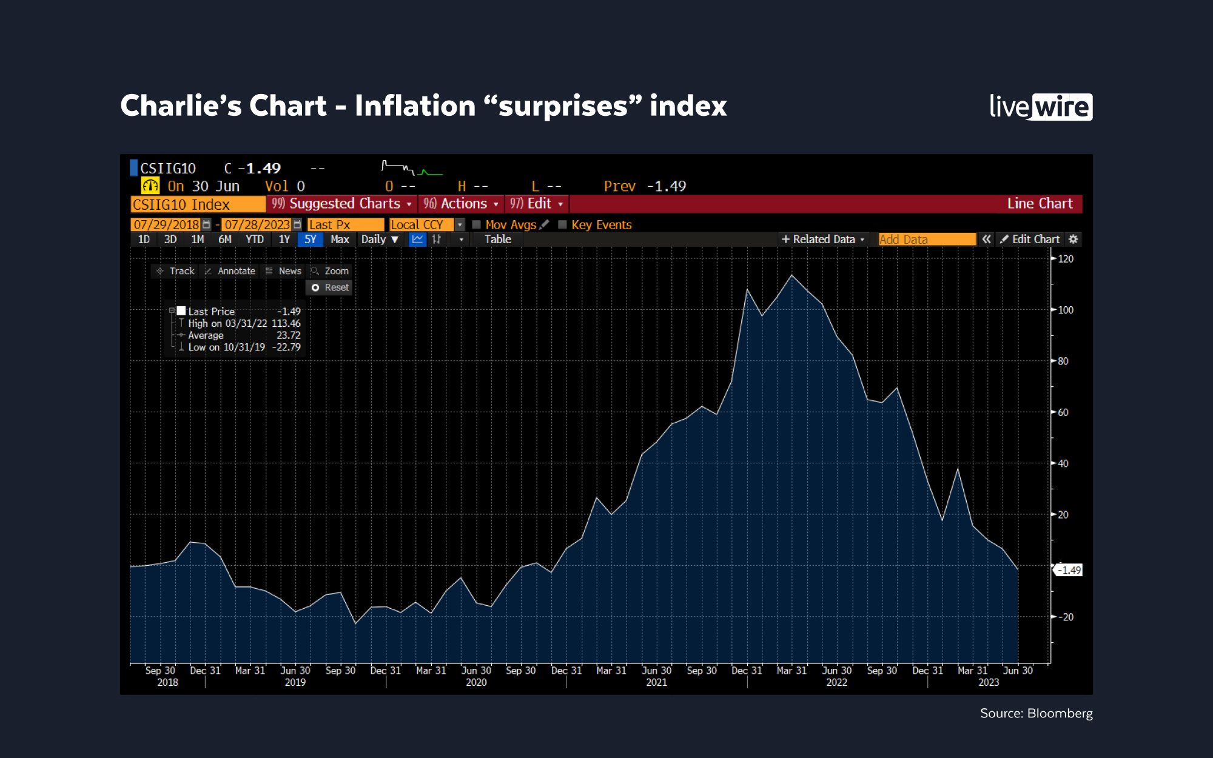Click the Mov Avgs pencil edit icon
This screenshot has width=1213, height=758.
pyautogui.click(x=545, y=224)
